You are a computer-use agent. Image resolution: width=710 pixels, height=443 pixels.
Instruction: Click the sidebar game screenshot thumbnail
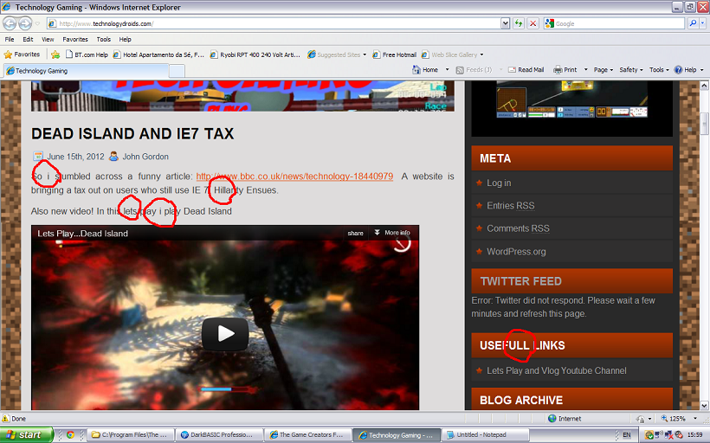click(571, 100)
